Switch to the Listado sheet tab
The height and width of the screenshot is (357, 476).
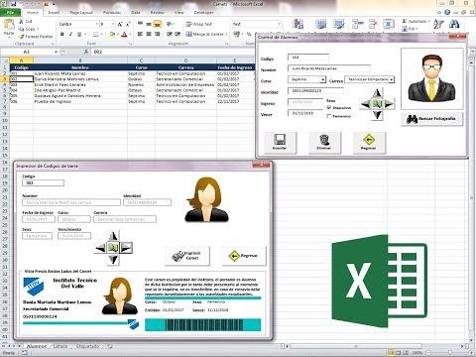click(x=60, y=346)
